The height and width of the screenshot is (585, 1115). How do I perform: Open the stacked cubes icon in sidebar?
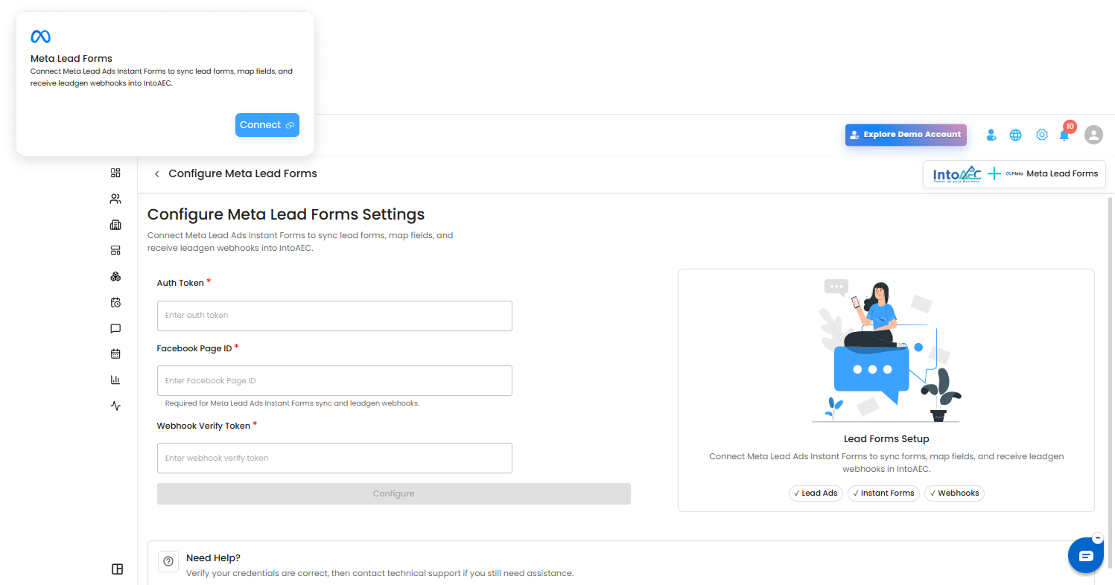coord(115,277)
